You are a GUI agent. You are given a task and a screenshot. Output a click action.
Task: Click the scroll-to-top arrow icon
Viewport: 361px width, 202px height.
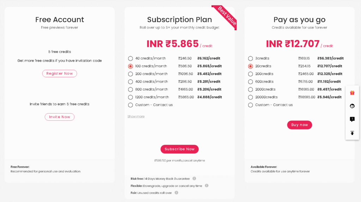point(352,133)
